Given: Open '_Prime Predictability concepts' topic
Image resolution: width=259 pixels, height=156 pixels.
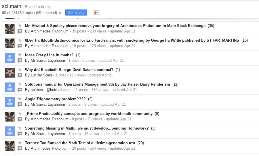Looking at the screenshot, I should coord(89,113).
